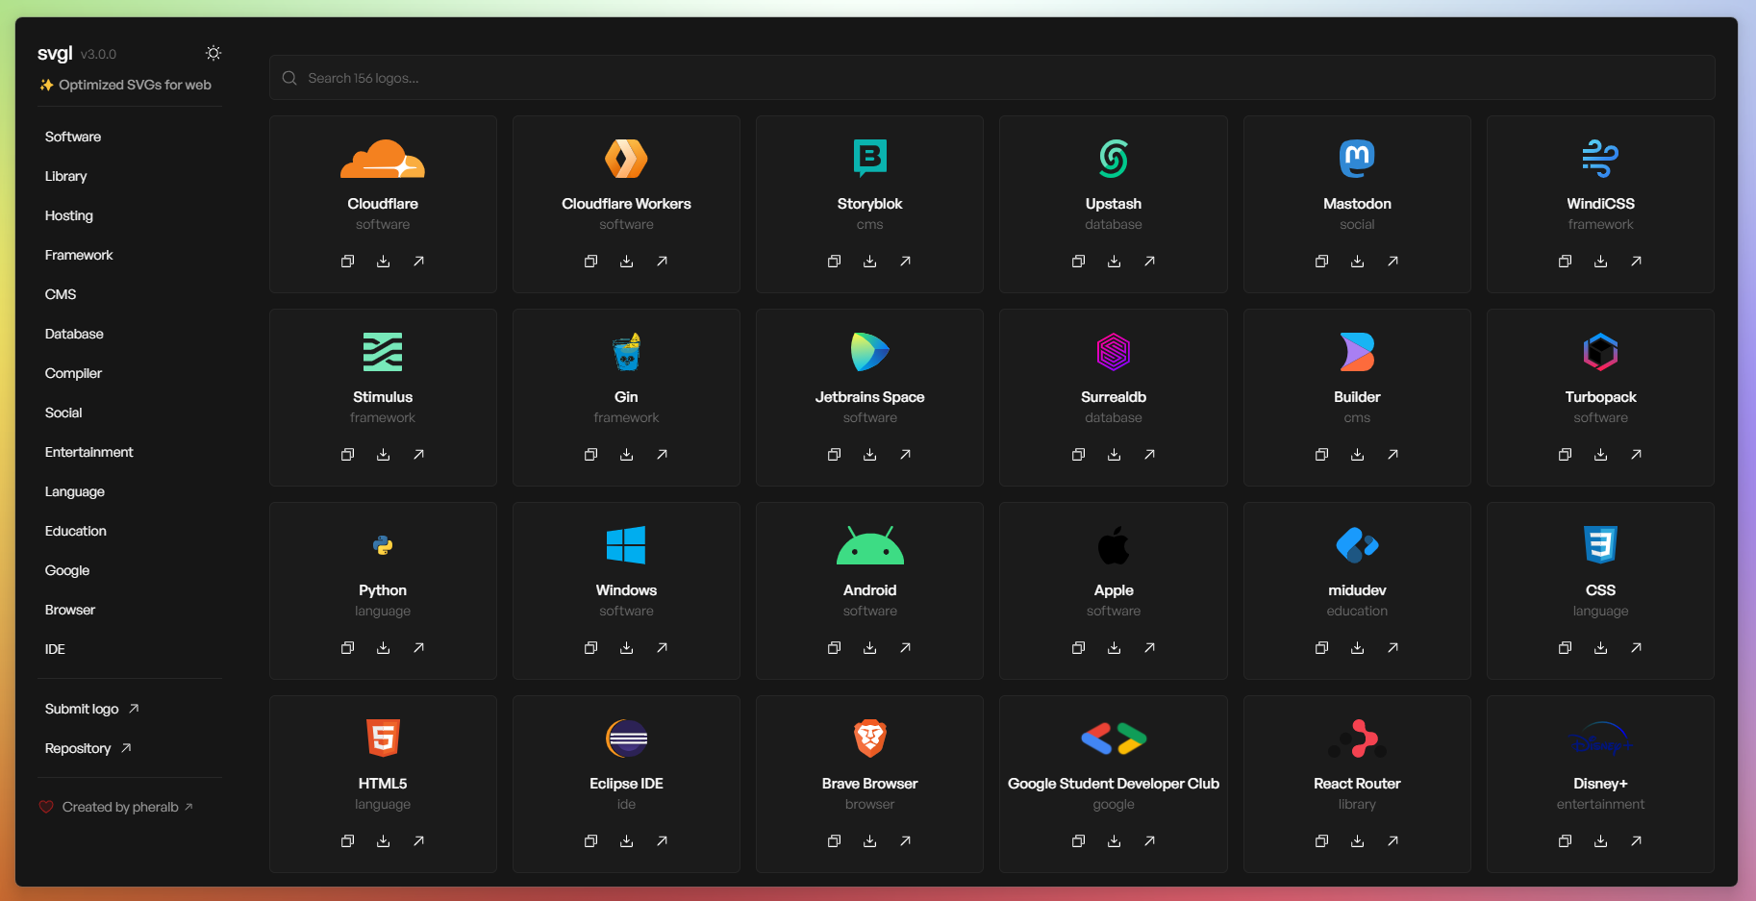Screen dimensions: 1756x901
Task: Open the Upstash external link arrow
Action: pyautogui.click(x=1149, y=262)
